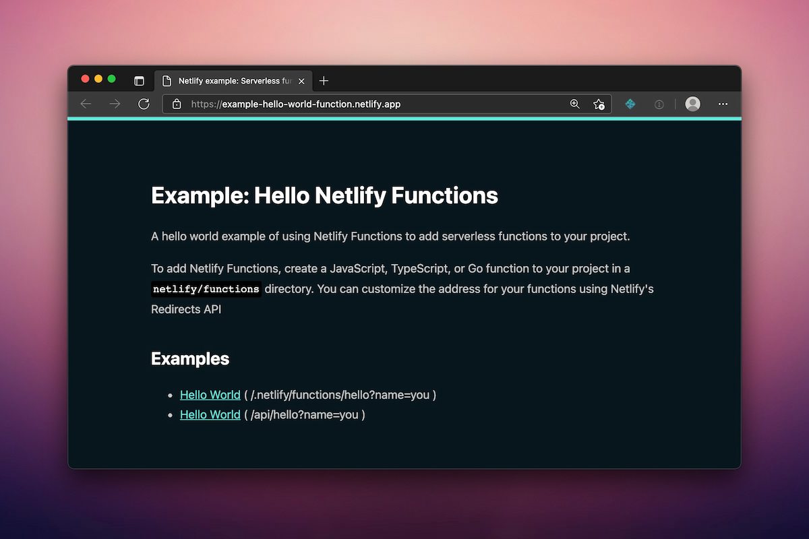Click the blue extension icon near the address bar
809x539 pixels.
point(630,104)
